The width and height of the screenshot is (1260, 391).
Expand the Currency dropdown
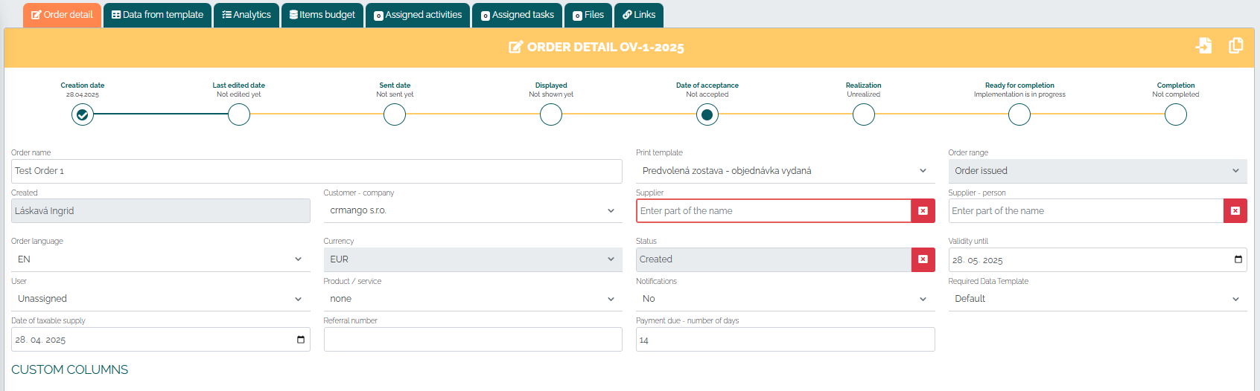pos(473,259)
